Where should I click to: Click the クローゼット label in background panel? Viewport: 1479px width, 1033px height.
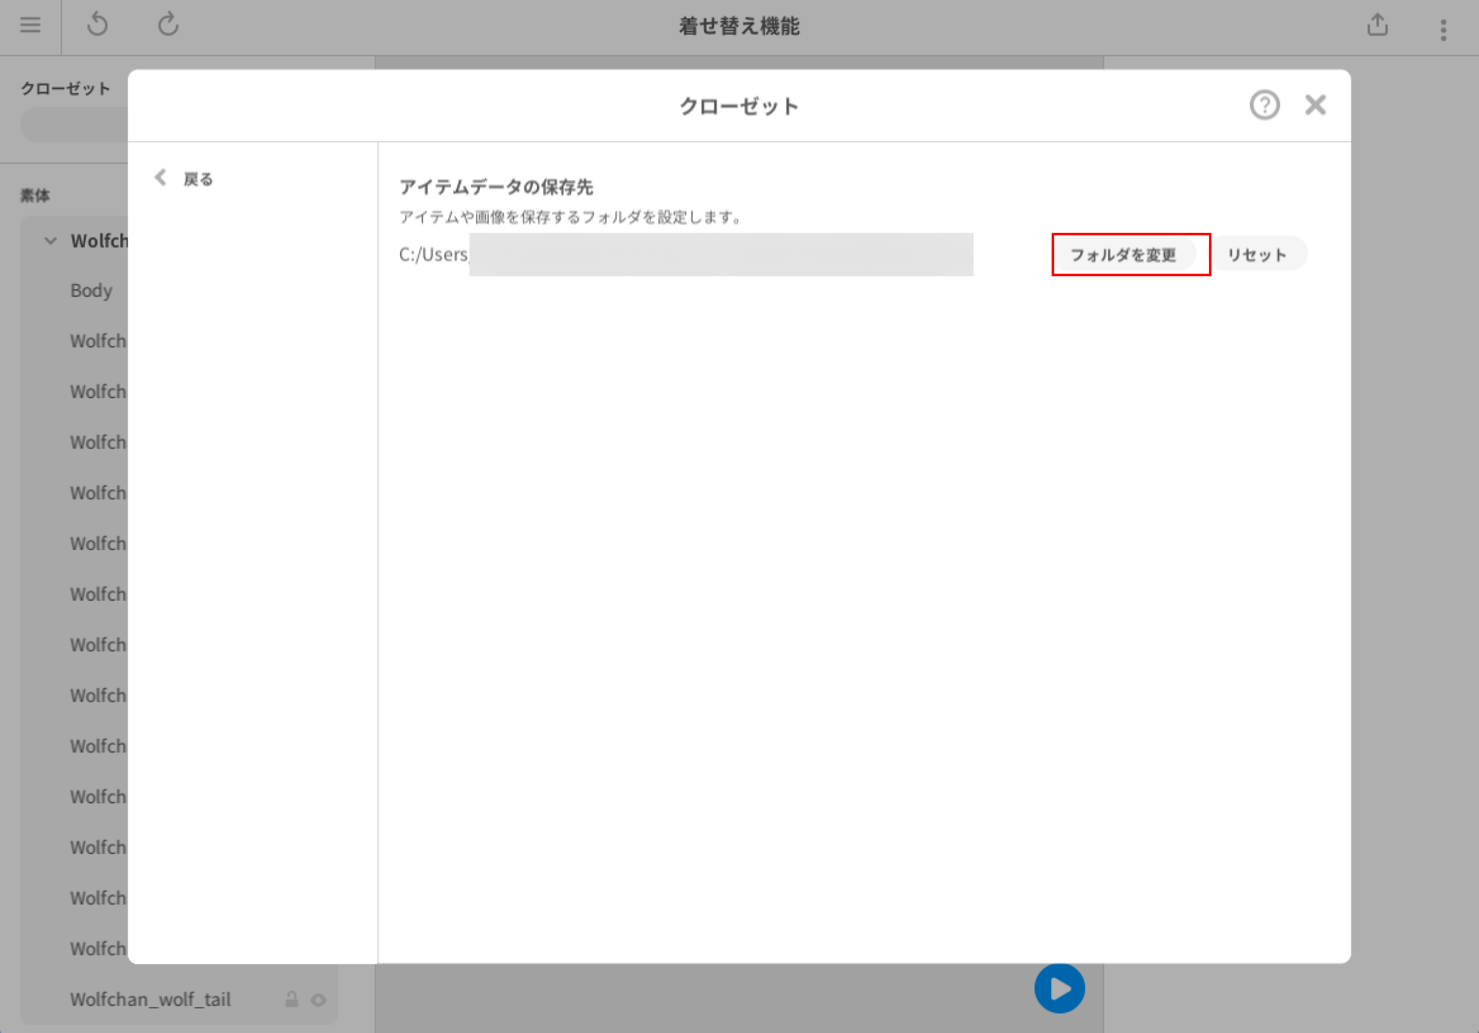[66, 88]
